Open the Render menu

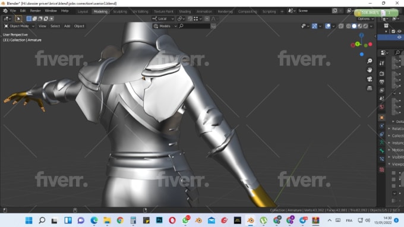coord(35,11)
